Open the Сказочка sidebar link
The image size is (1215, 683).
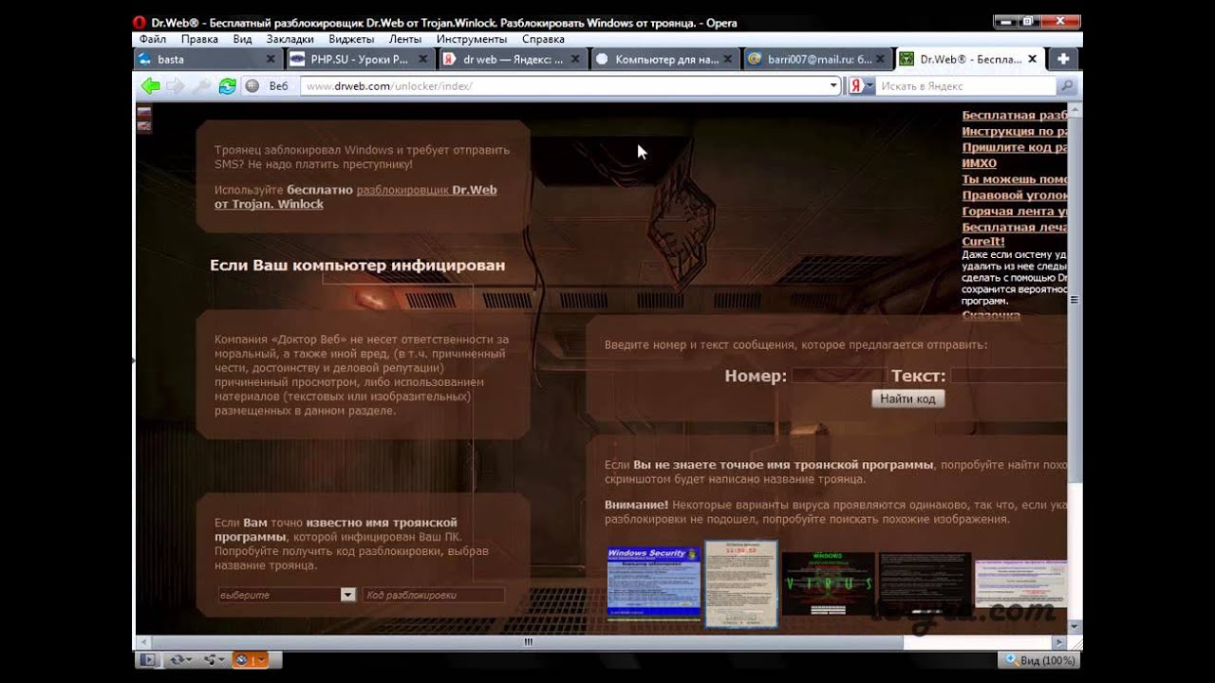[x=991, y=315]
